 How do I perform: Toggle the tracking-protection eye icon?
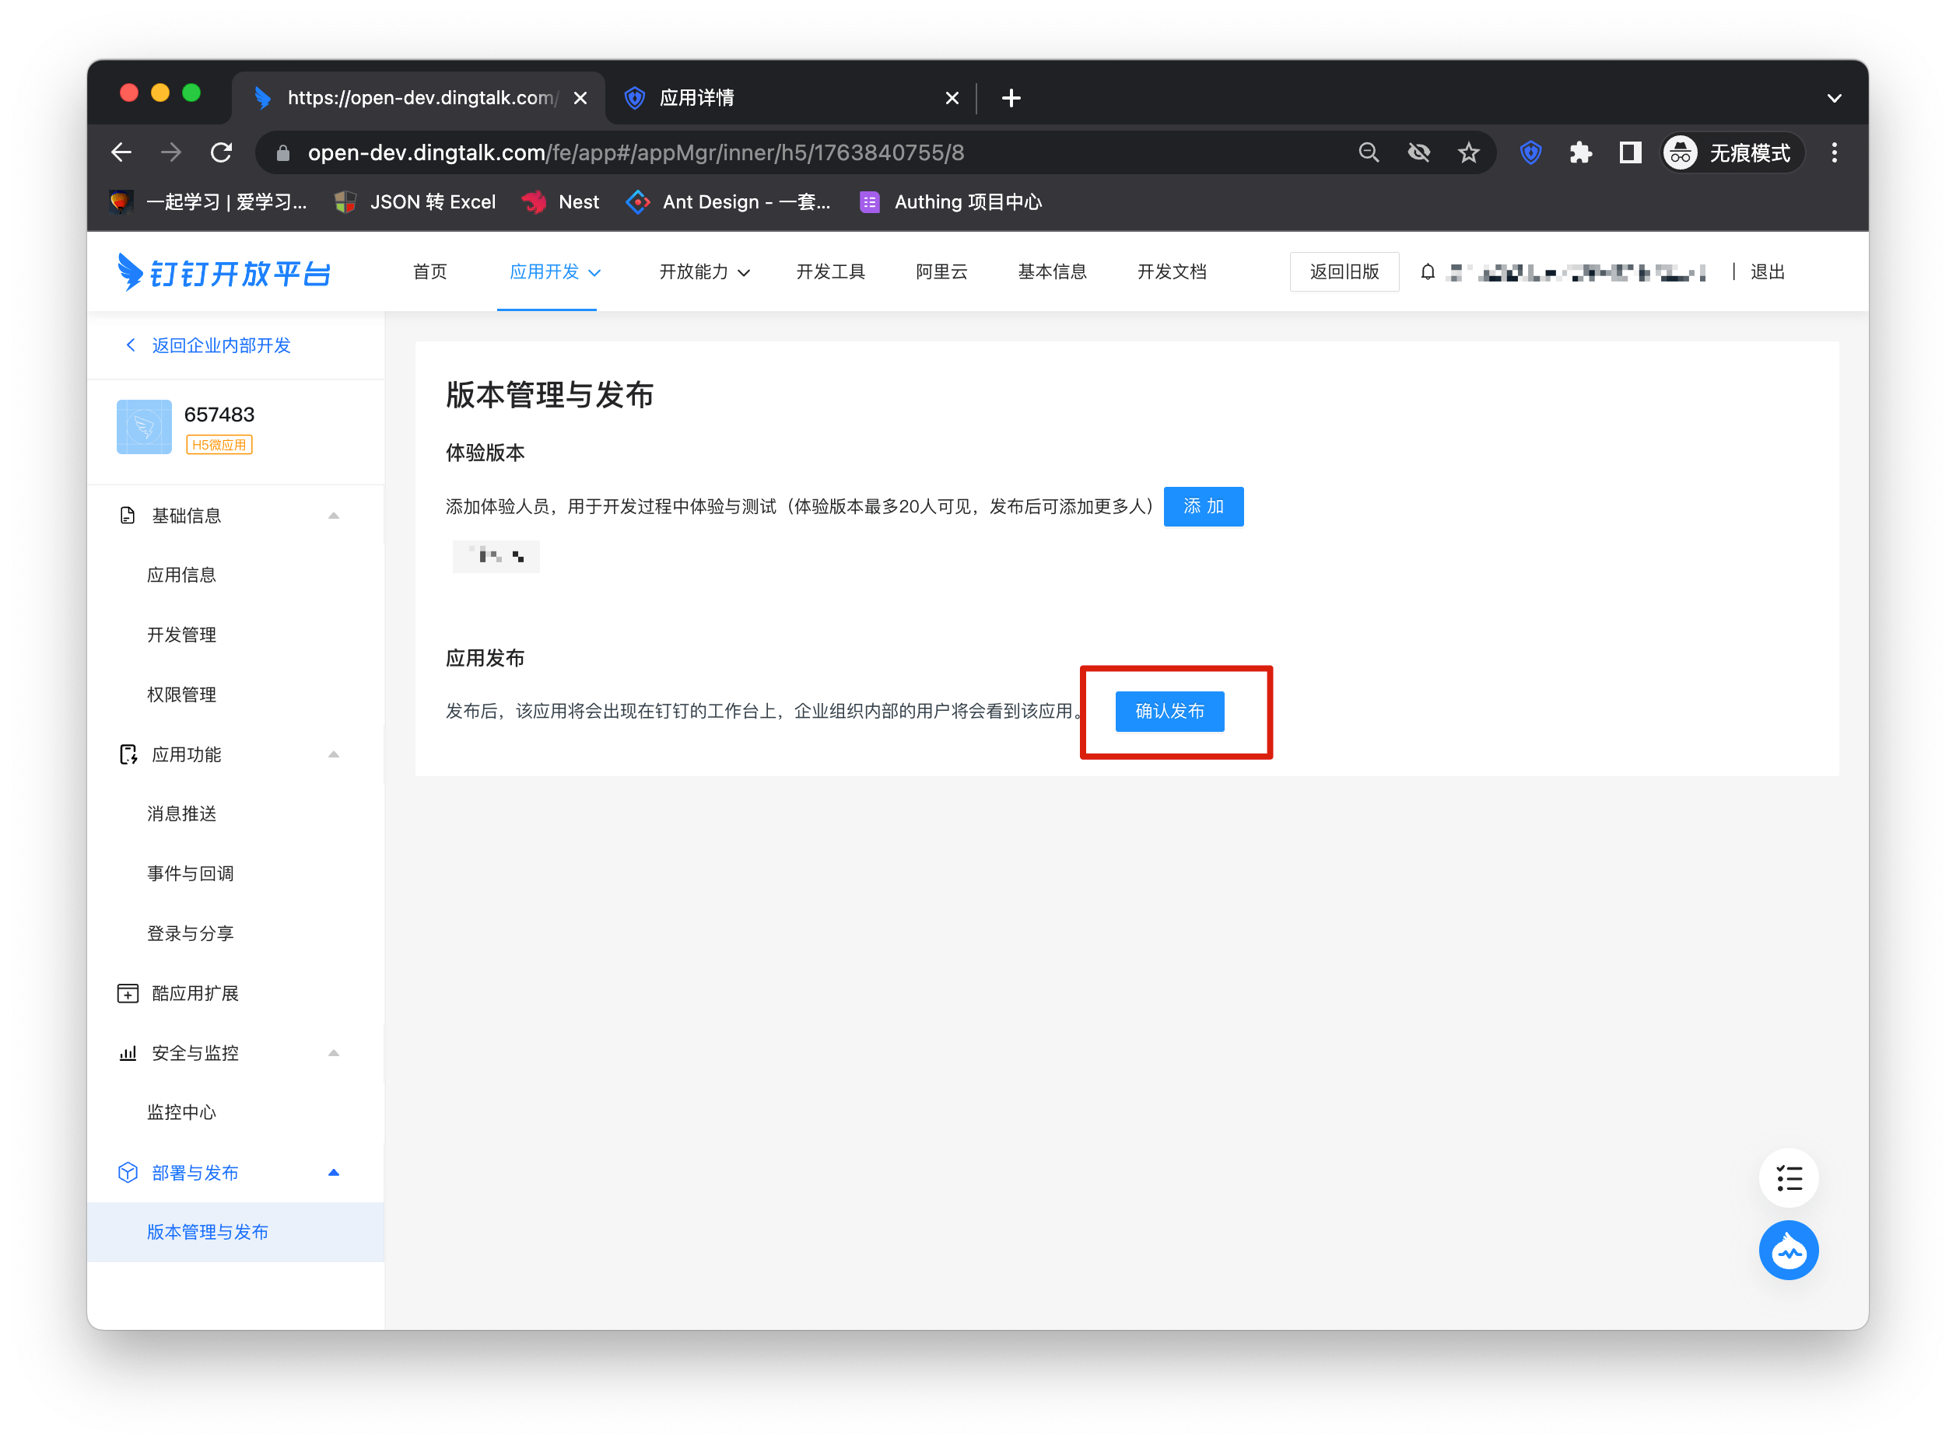(x=1418, y=153)
